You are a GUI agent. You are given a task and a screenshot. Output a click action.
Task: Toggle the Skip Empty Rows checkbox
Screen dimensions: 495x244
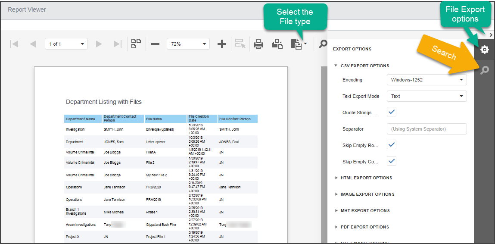coord(392,145)
